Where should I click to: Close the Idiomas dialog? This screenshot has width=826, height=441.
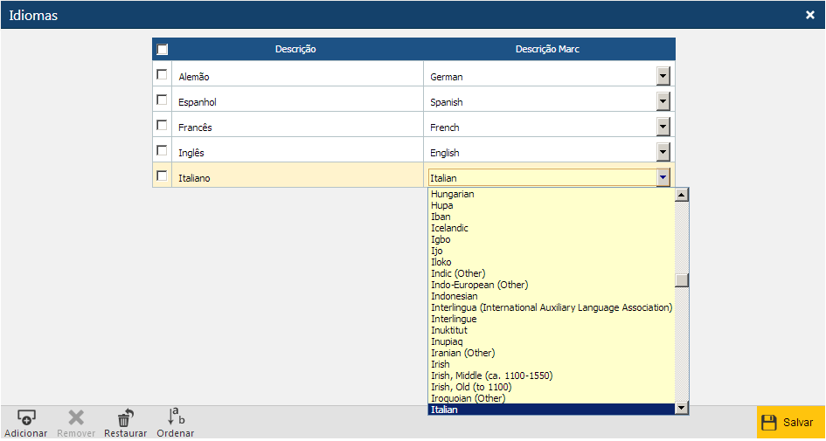click(809, 15)
